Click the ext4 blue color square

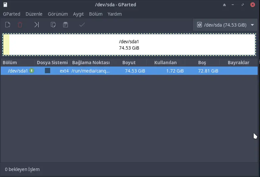(48, 71)
